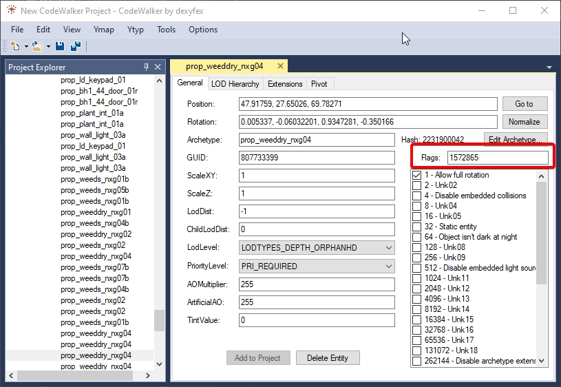
Task: Click the Go to button
Action: point(525,104)
